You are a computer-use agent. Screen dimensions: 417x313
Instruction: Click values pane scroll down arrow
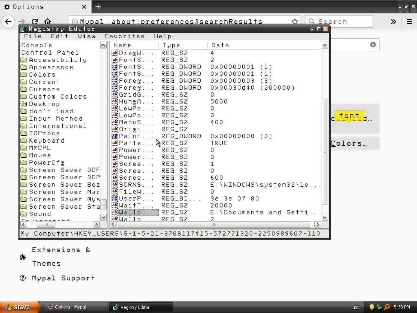point(325,218)
